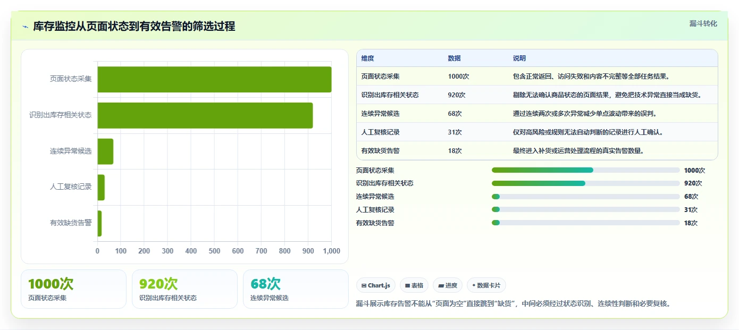Click the 进度 chip

(448, 285)
